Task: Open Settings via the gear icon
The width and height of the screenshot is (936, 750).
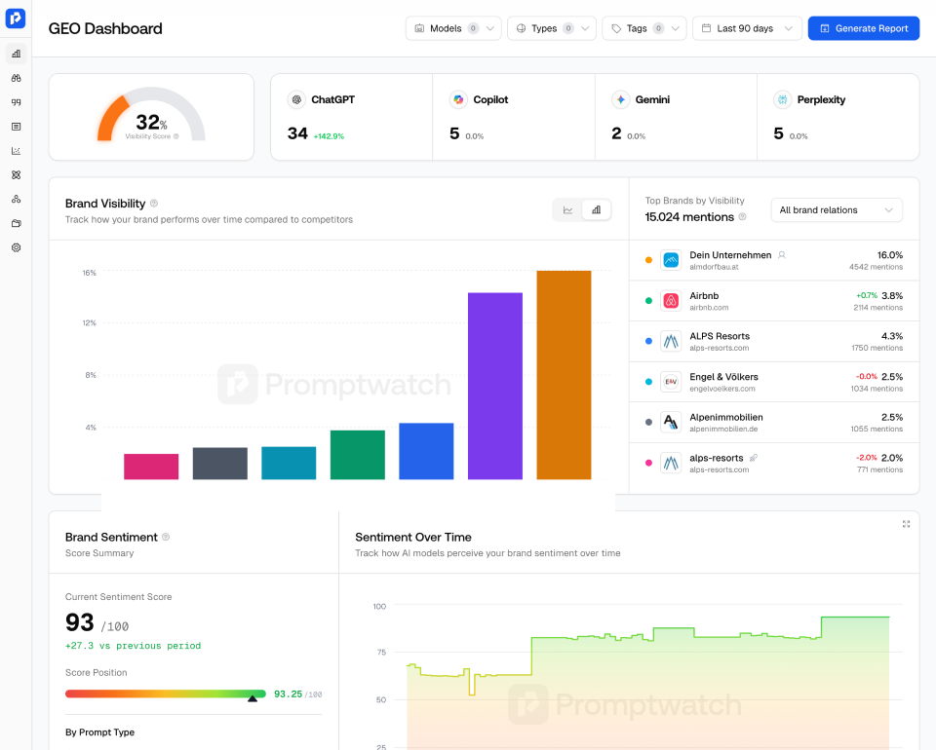Action: (17, 247)
